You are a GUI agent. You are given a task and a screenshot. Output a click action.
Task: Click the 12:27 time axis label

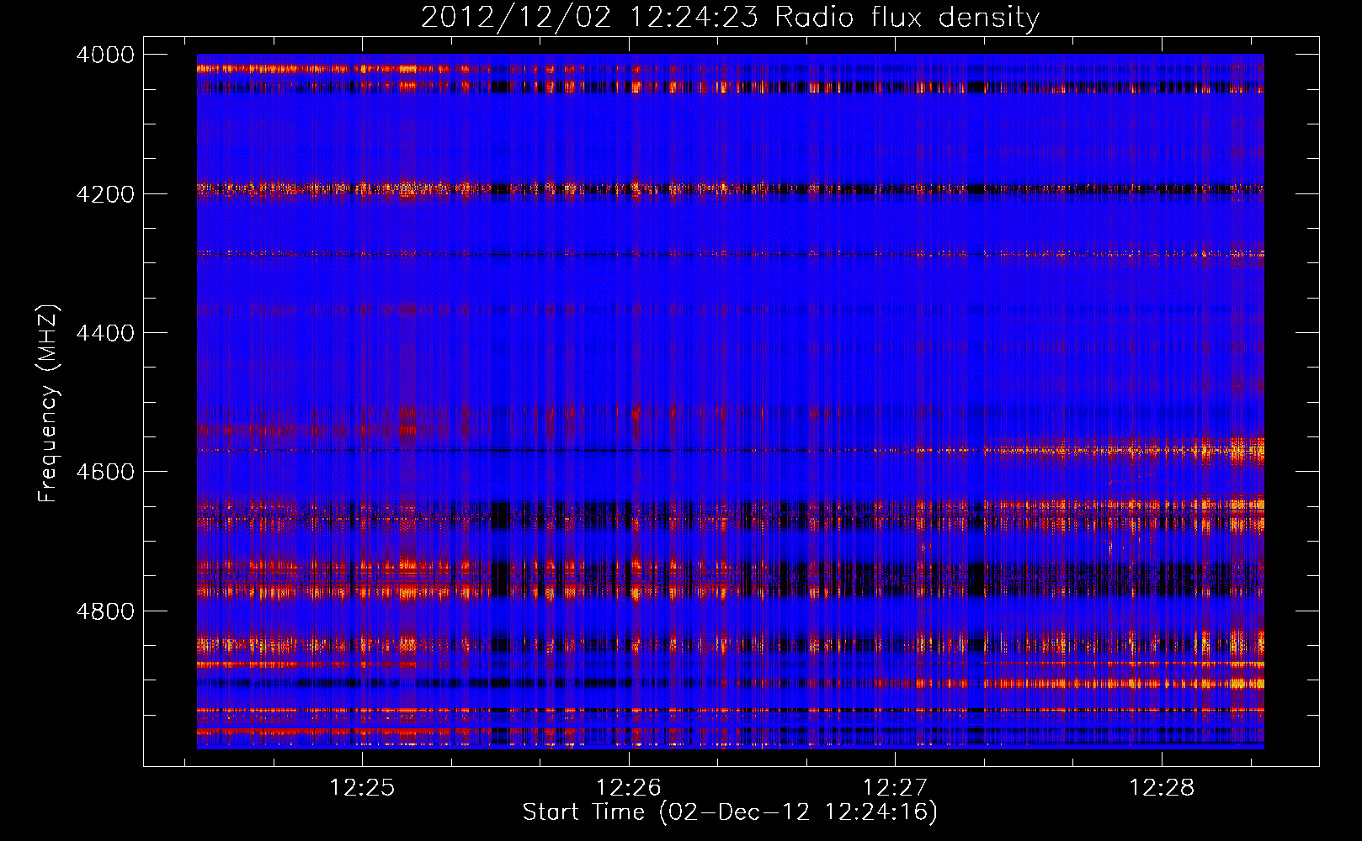pyautogui.click(x=895, y=788)
